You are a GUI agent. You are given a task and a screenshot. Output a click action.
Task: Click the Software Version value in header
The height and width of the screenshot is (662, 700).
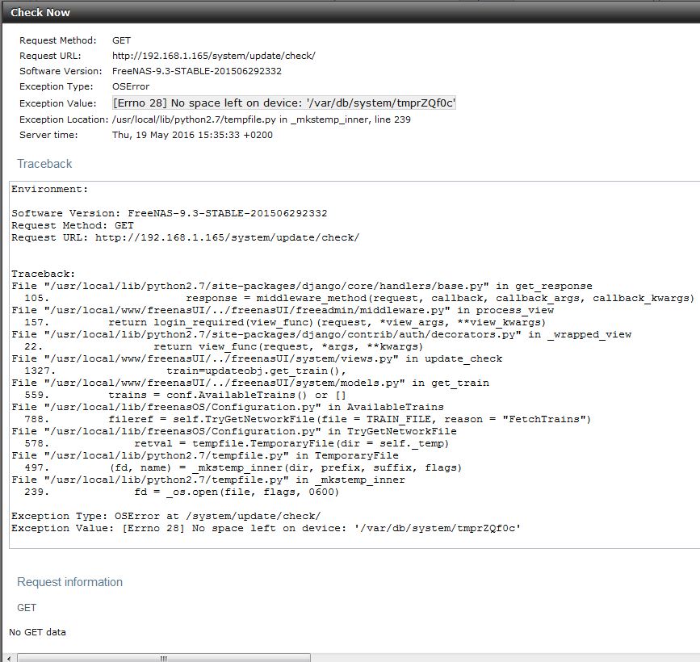coord(197,71)
